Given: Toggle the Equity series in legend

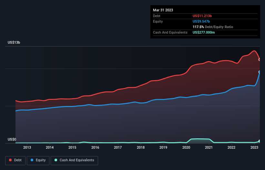Looking at the screenshot, I should [38, 160].
